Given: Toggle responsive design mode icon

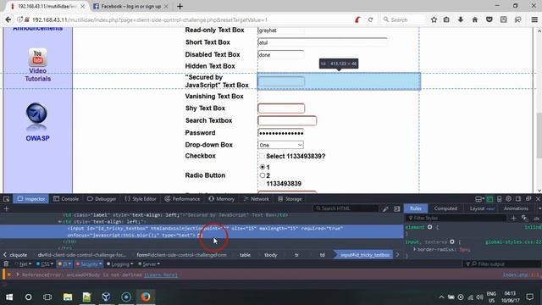Looking at the screenshot, I should pyautogui.click(x=499, y=199).
